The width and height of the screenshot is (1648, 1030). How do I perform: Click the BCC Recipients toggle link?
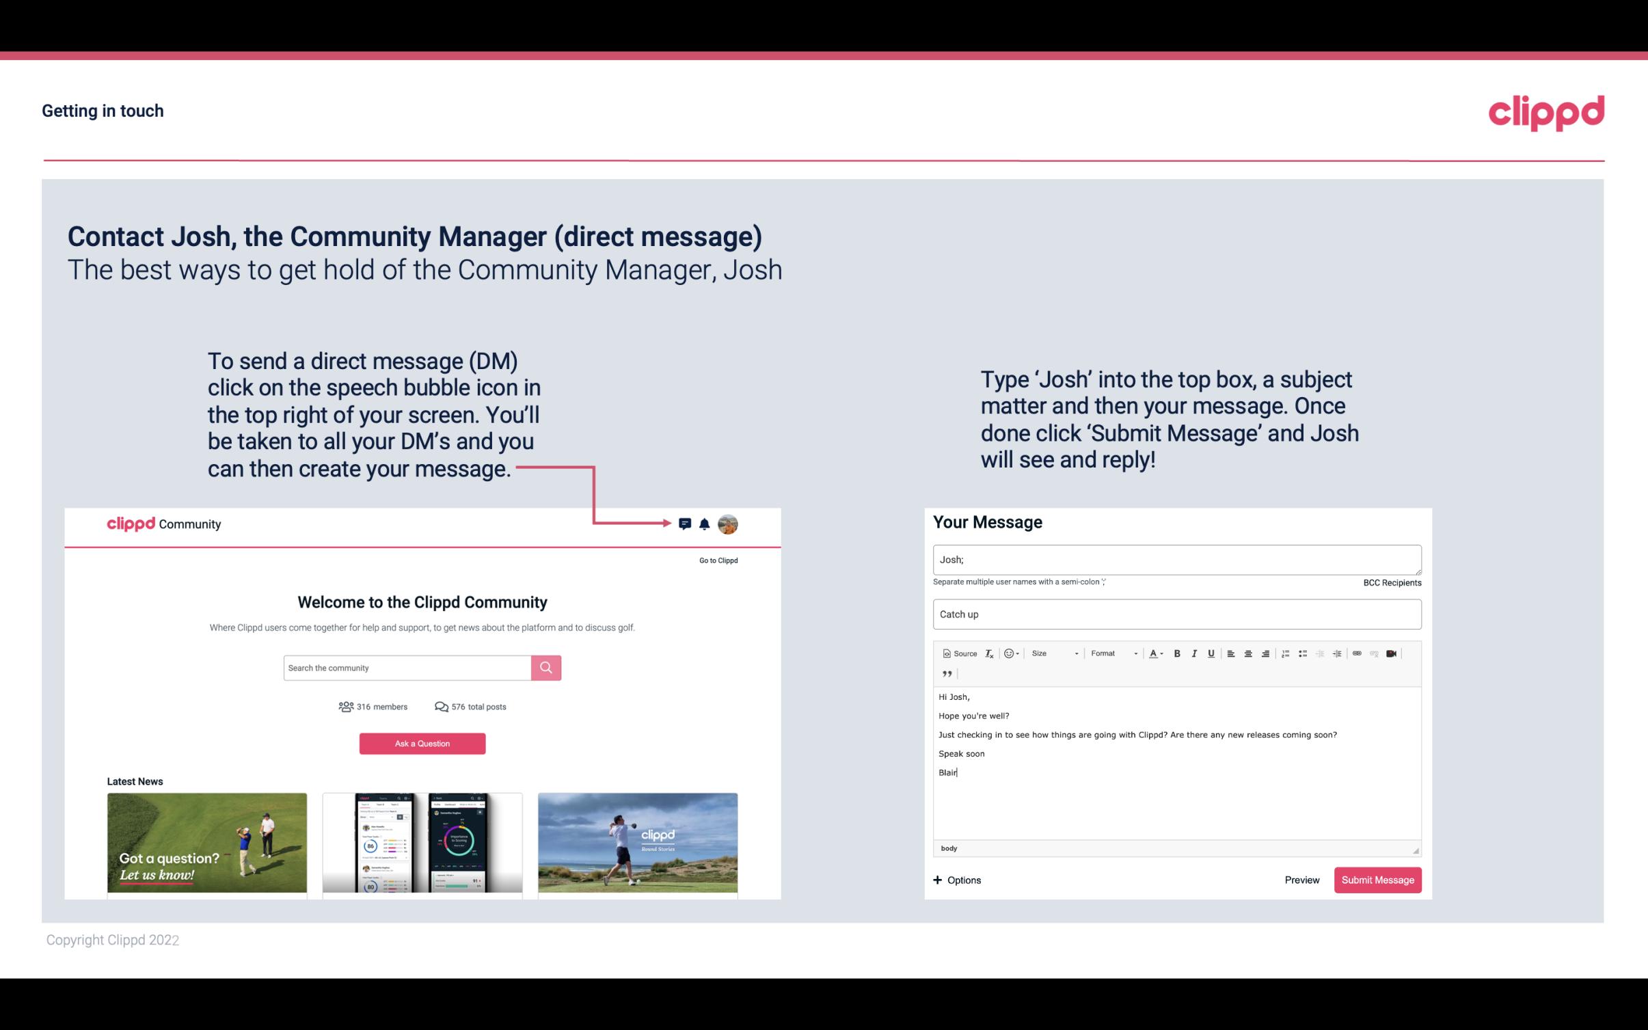point(1392,582)
